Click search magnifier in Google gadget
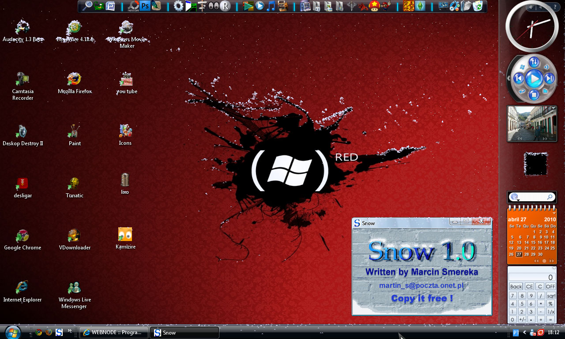The image size is (565, 339). pyautogui.click(x=550, y=197)
